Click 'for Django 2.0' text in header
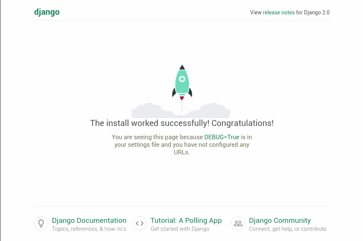Viewport: 363px width, 241px height. pyautogui.click(x=313, y=12)
